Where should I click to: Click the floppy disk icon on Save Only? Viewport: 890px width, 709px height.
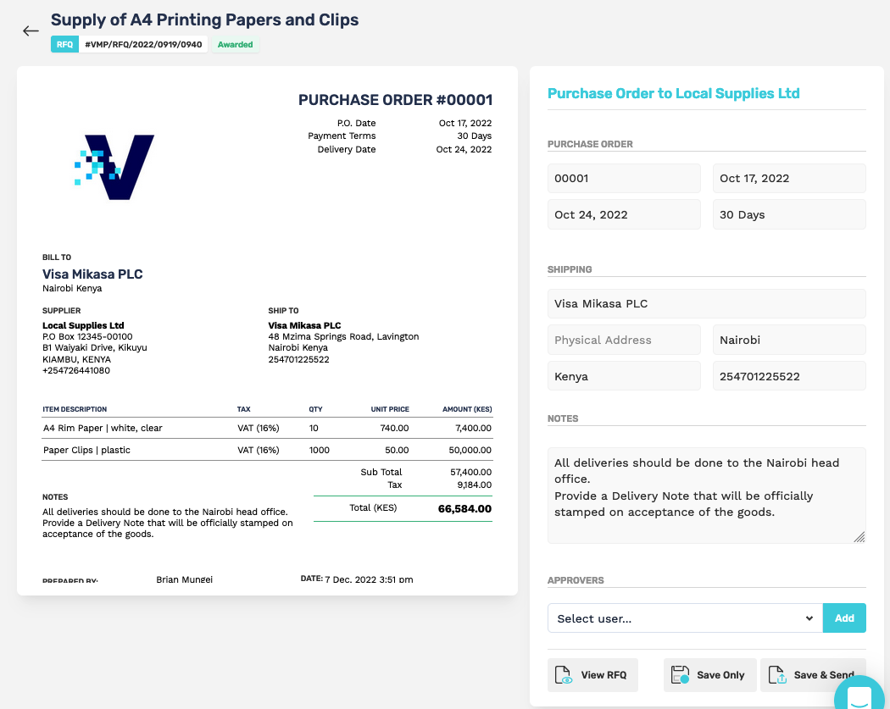[679, 674]
